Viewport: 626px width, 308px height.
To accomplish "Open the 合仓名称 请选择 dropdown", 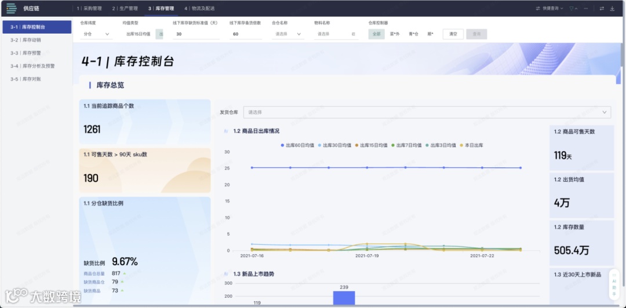I will pos(288,34).
